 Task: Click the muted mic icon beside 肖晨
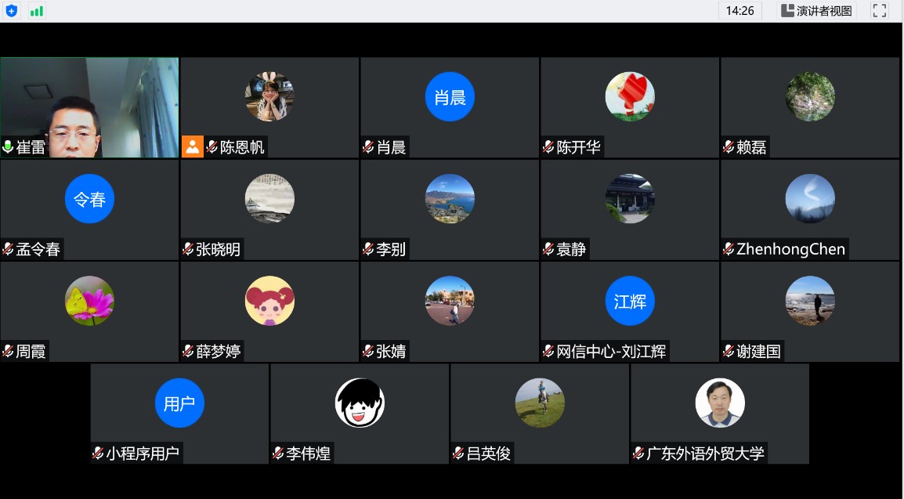point(368,147)
